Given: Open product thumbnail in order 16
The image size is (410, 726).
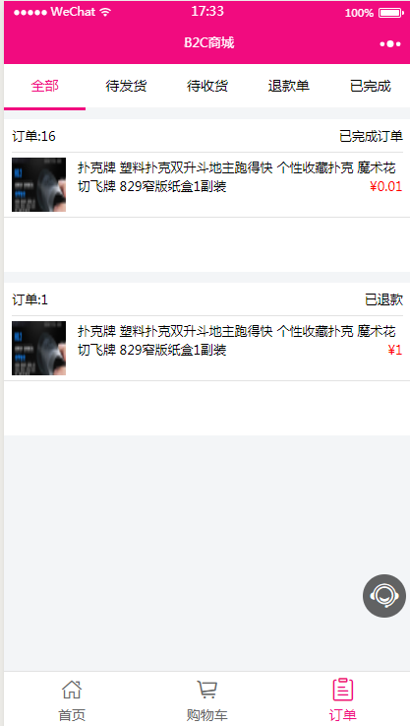Looking at the screenshot, I should [x=38, y=185].
